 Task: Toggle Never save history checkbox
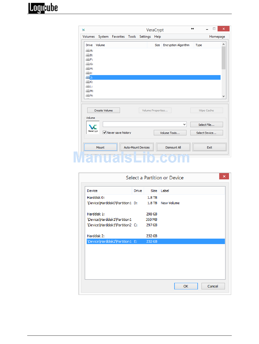(104, 133)
